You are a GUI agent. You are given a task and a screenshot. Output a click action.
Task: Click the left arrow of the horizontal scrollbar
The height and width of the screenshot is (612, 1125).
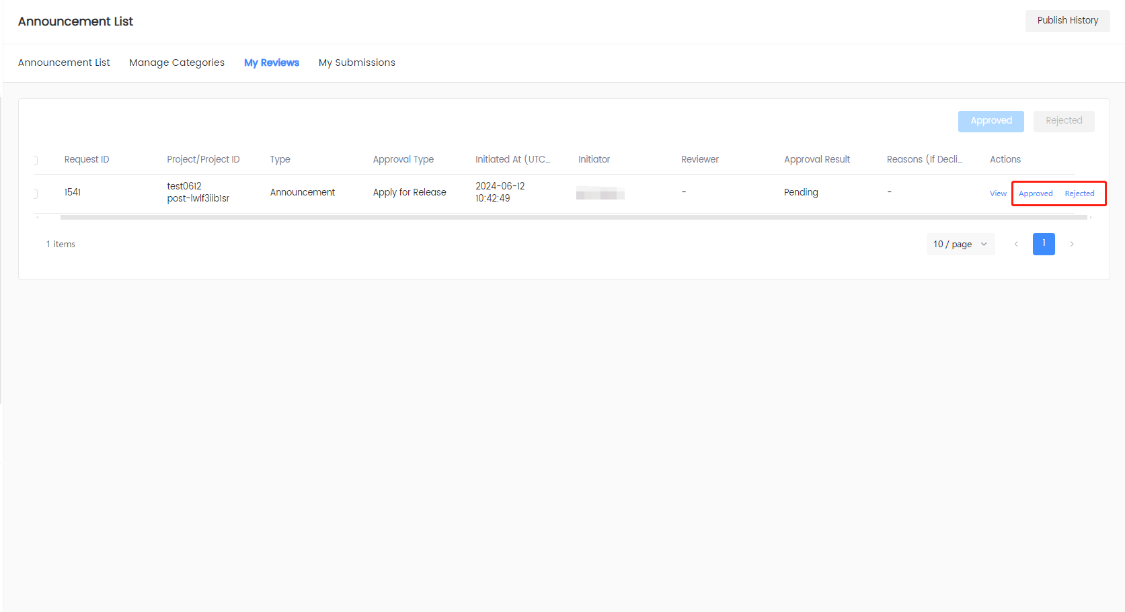38,218
